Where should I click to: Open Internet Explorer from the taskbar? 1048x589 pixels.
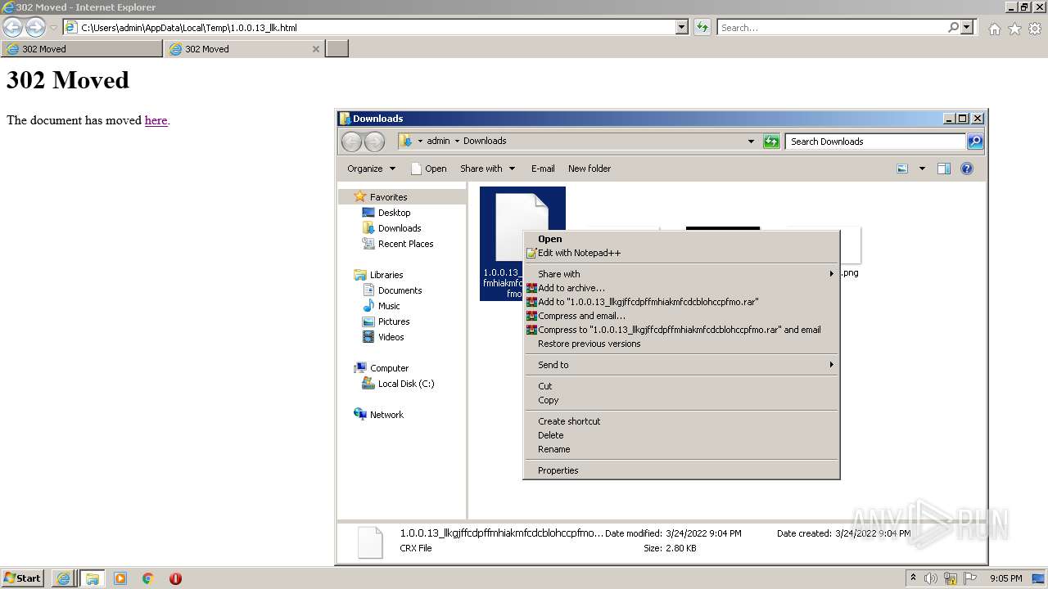coord(63,578)
